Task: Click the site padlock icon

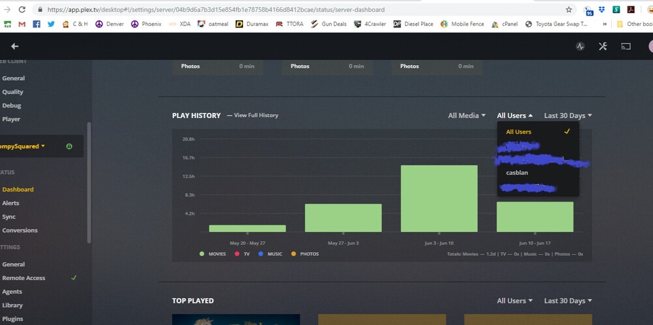Action: coord(40,9)
